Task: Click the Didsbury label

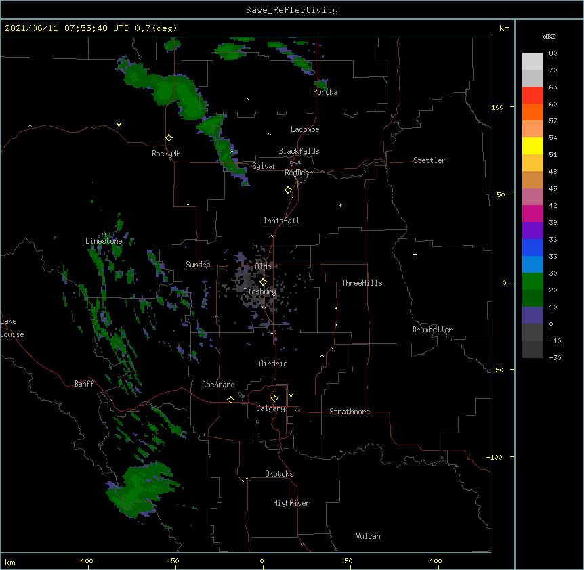Action: click(x=259, y=292)
